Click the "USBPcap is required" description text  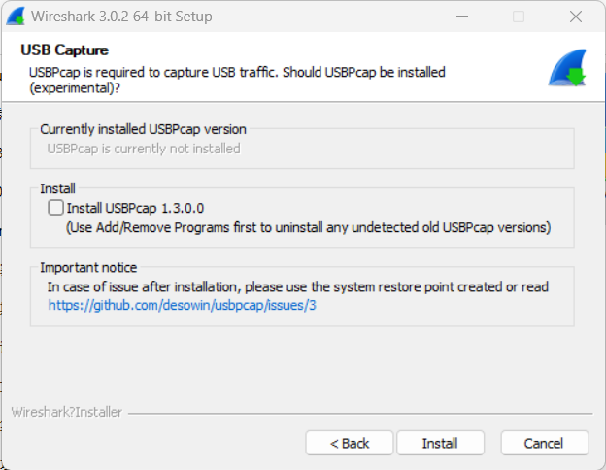click(237, 72)
